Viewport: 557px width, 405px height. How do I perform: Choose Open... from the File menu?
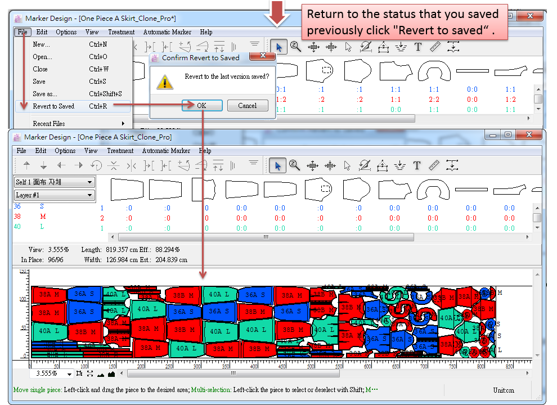tap(42, 57)
